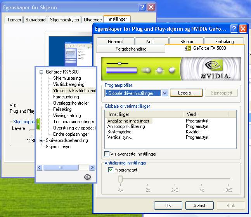Select the GeForce FX 5600 tab
The height and width of the screenshot is (217, 251).
(205, 48)
